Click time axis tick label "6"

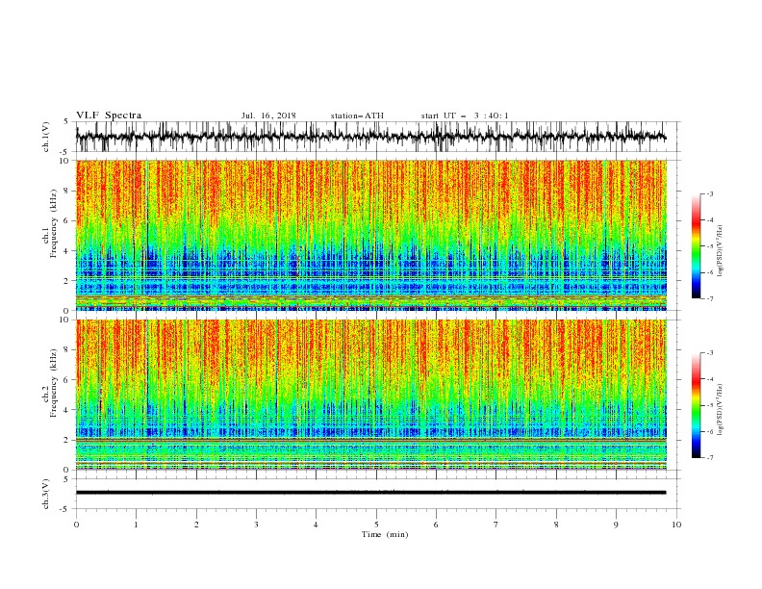click(436, 525)
